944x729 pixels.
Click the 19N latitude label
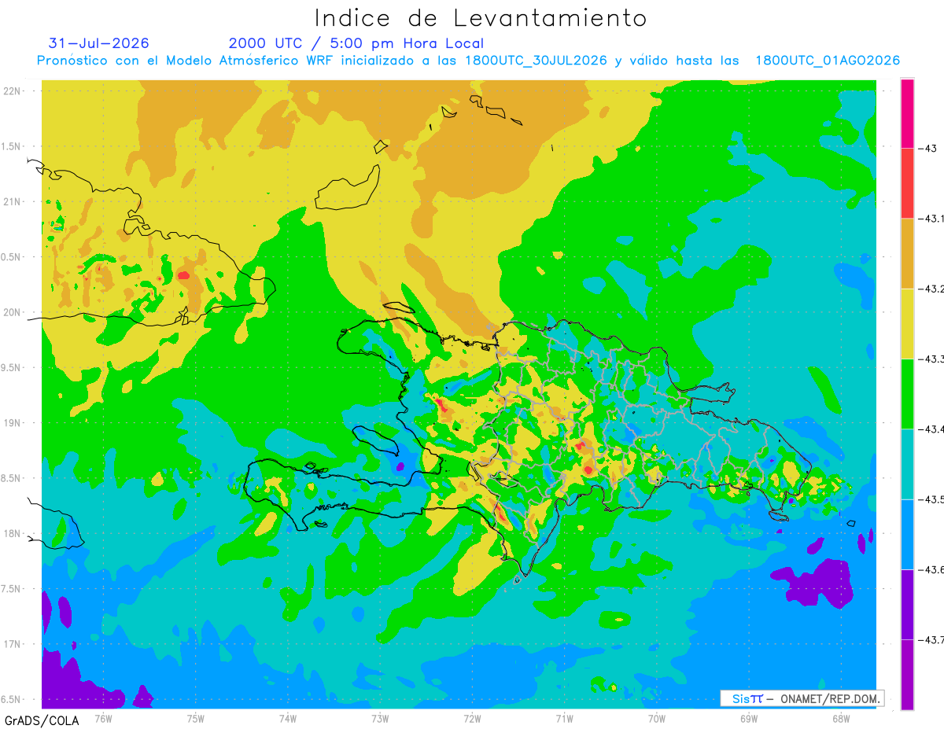pos(13,423)
